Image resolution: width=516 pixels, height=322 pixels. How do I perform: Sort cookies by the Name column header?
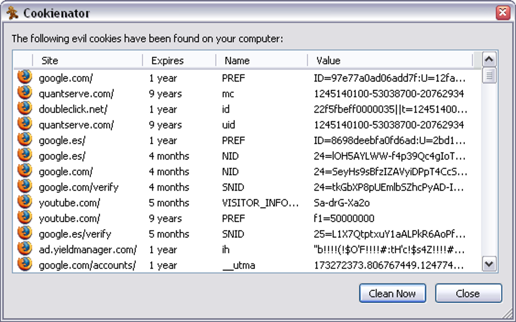[x=262, y=60]
